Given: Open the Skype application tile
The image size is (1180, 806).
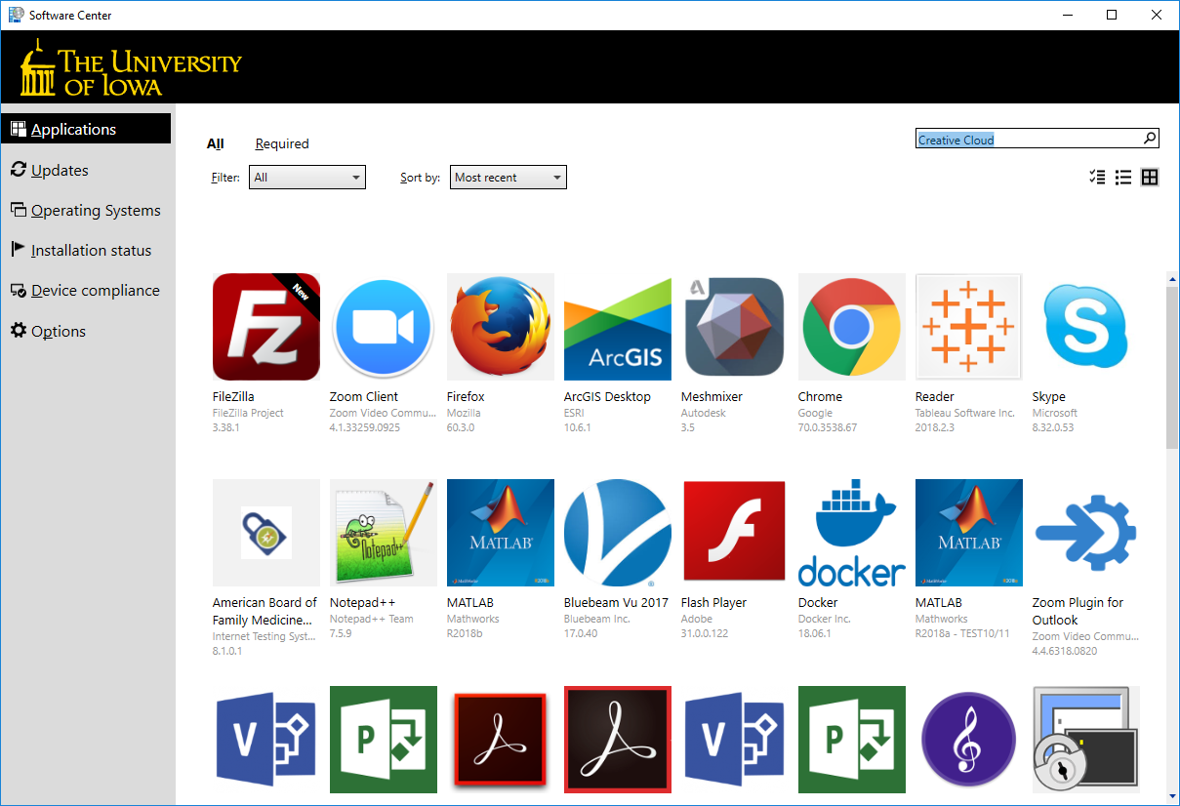Looking at the screenshot, I should point(1085,327).
